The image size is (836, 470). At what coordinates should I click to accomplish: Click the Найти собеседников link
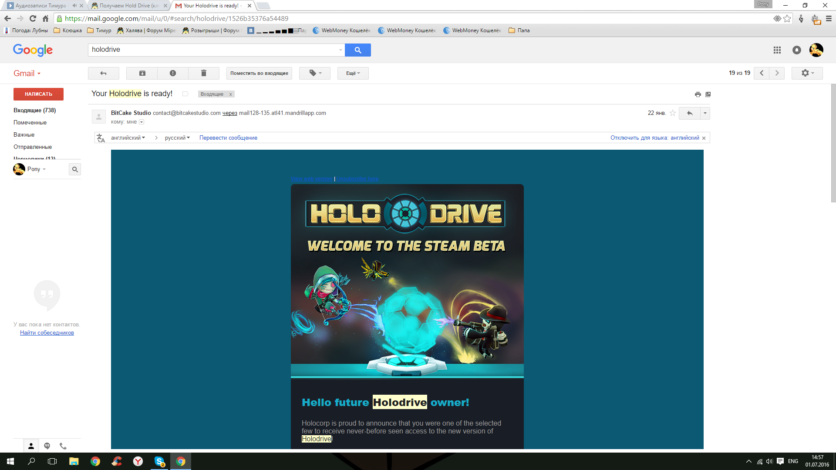tap(47, 333)
